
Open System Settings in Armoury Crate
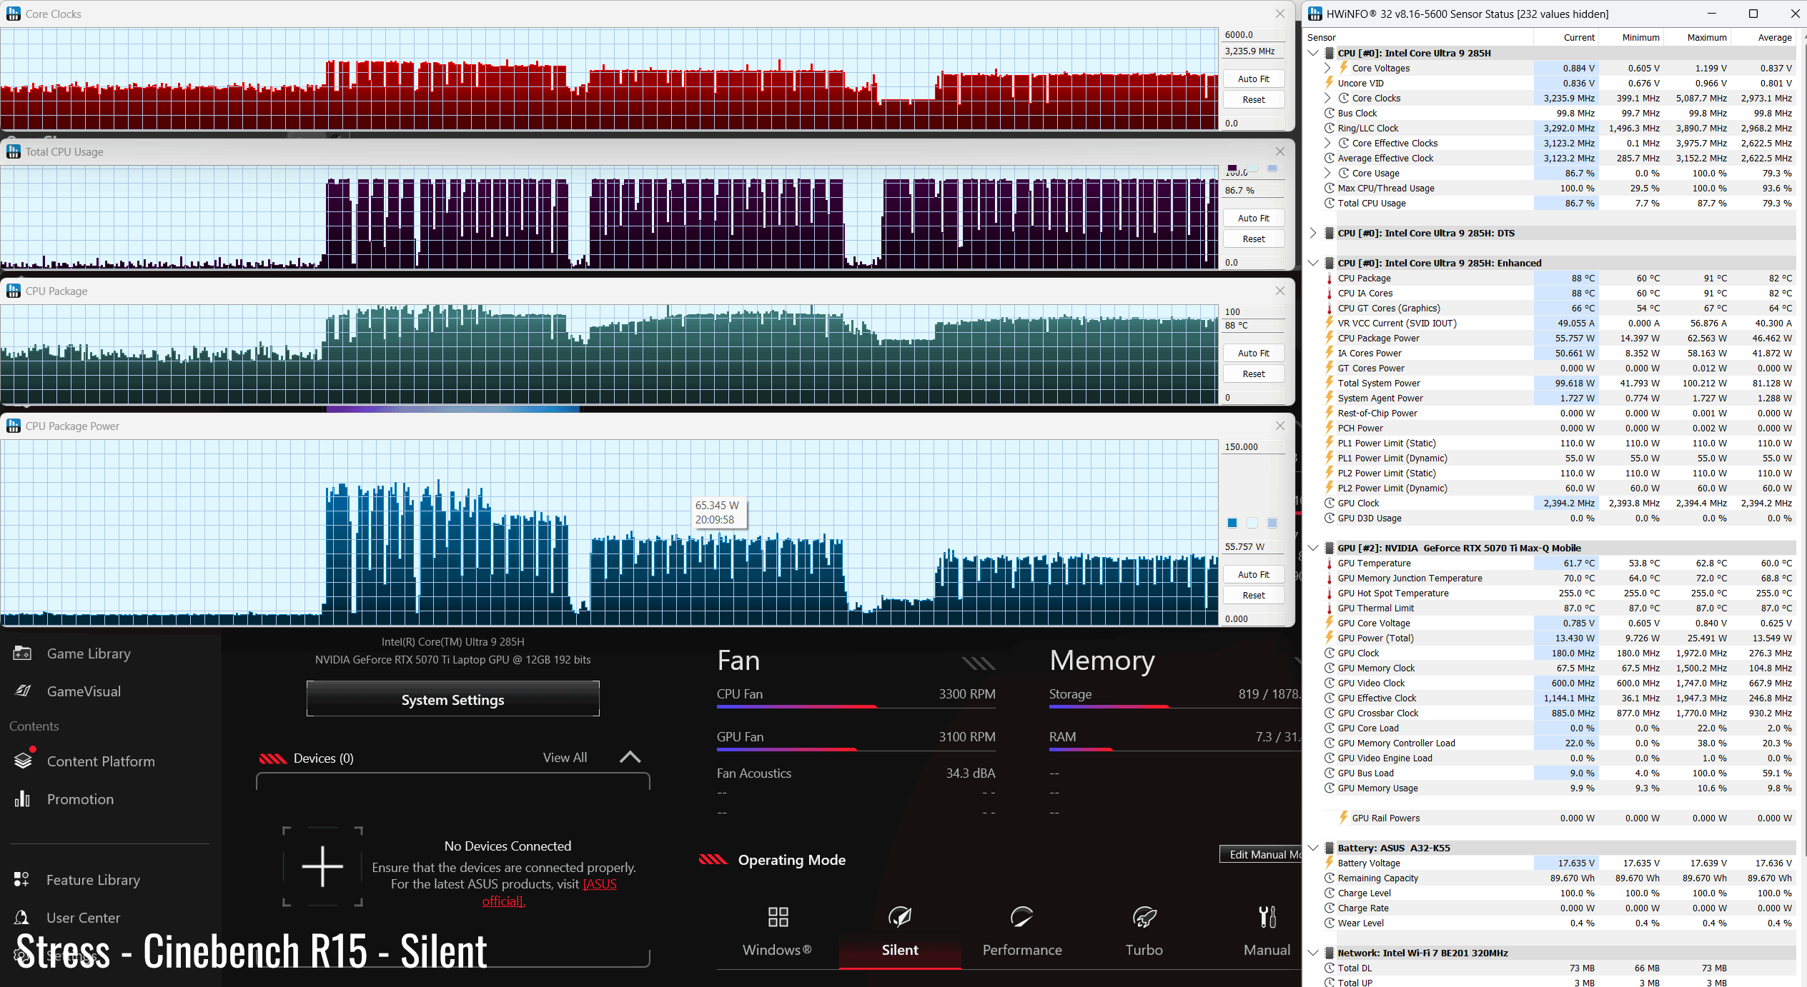[x=452, y=699]
